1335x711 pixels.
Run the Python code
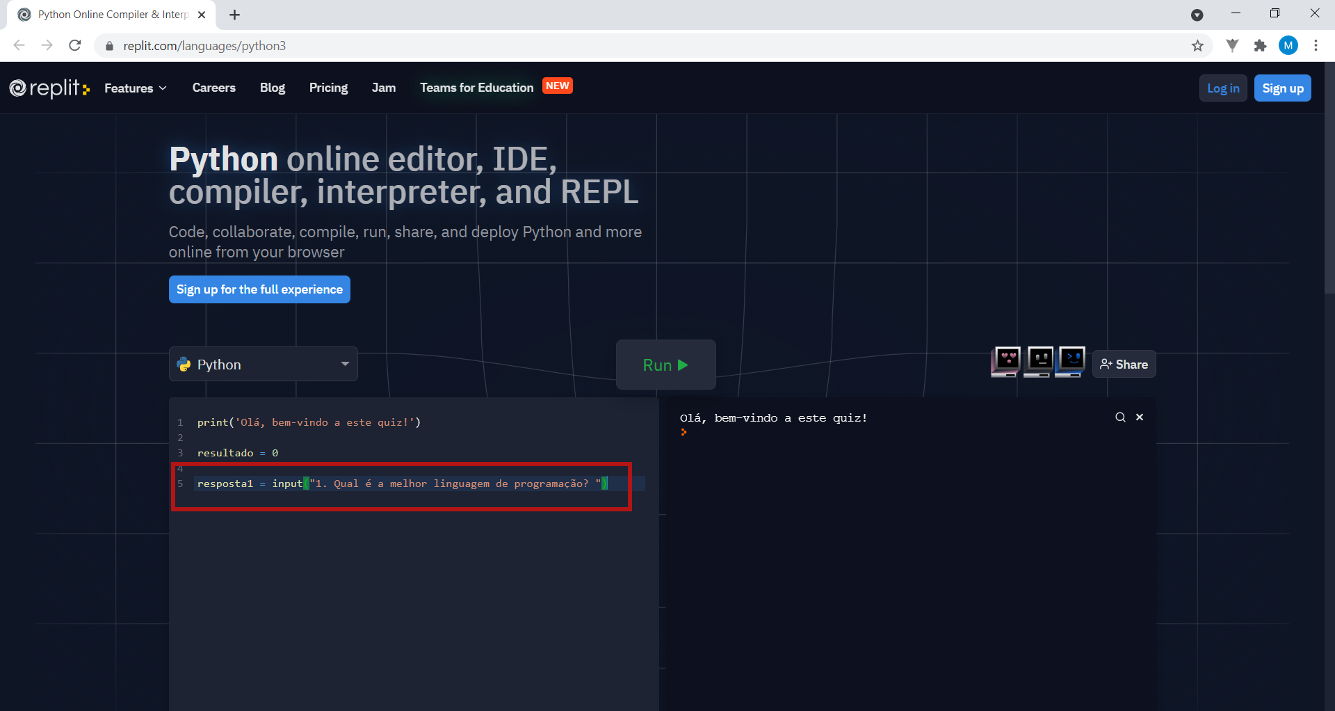pos(665,365)
